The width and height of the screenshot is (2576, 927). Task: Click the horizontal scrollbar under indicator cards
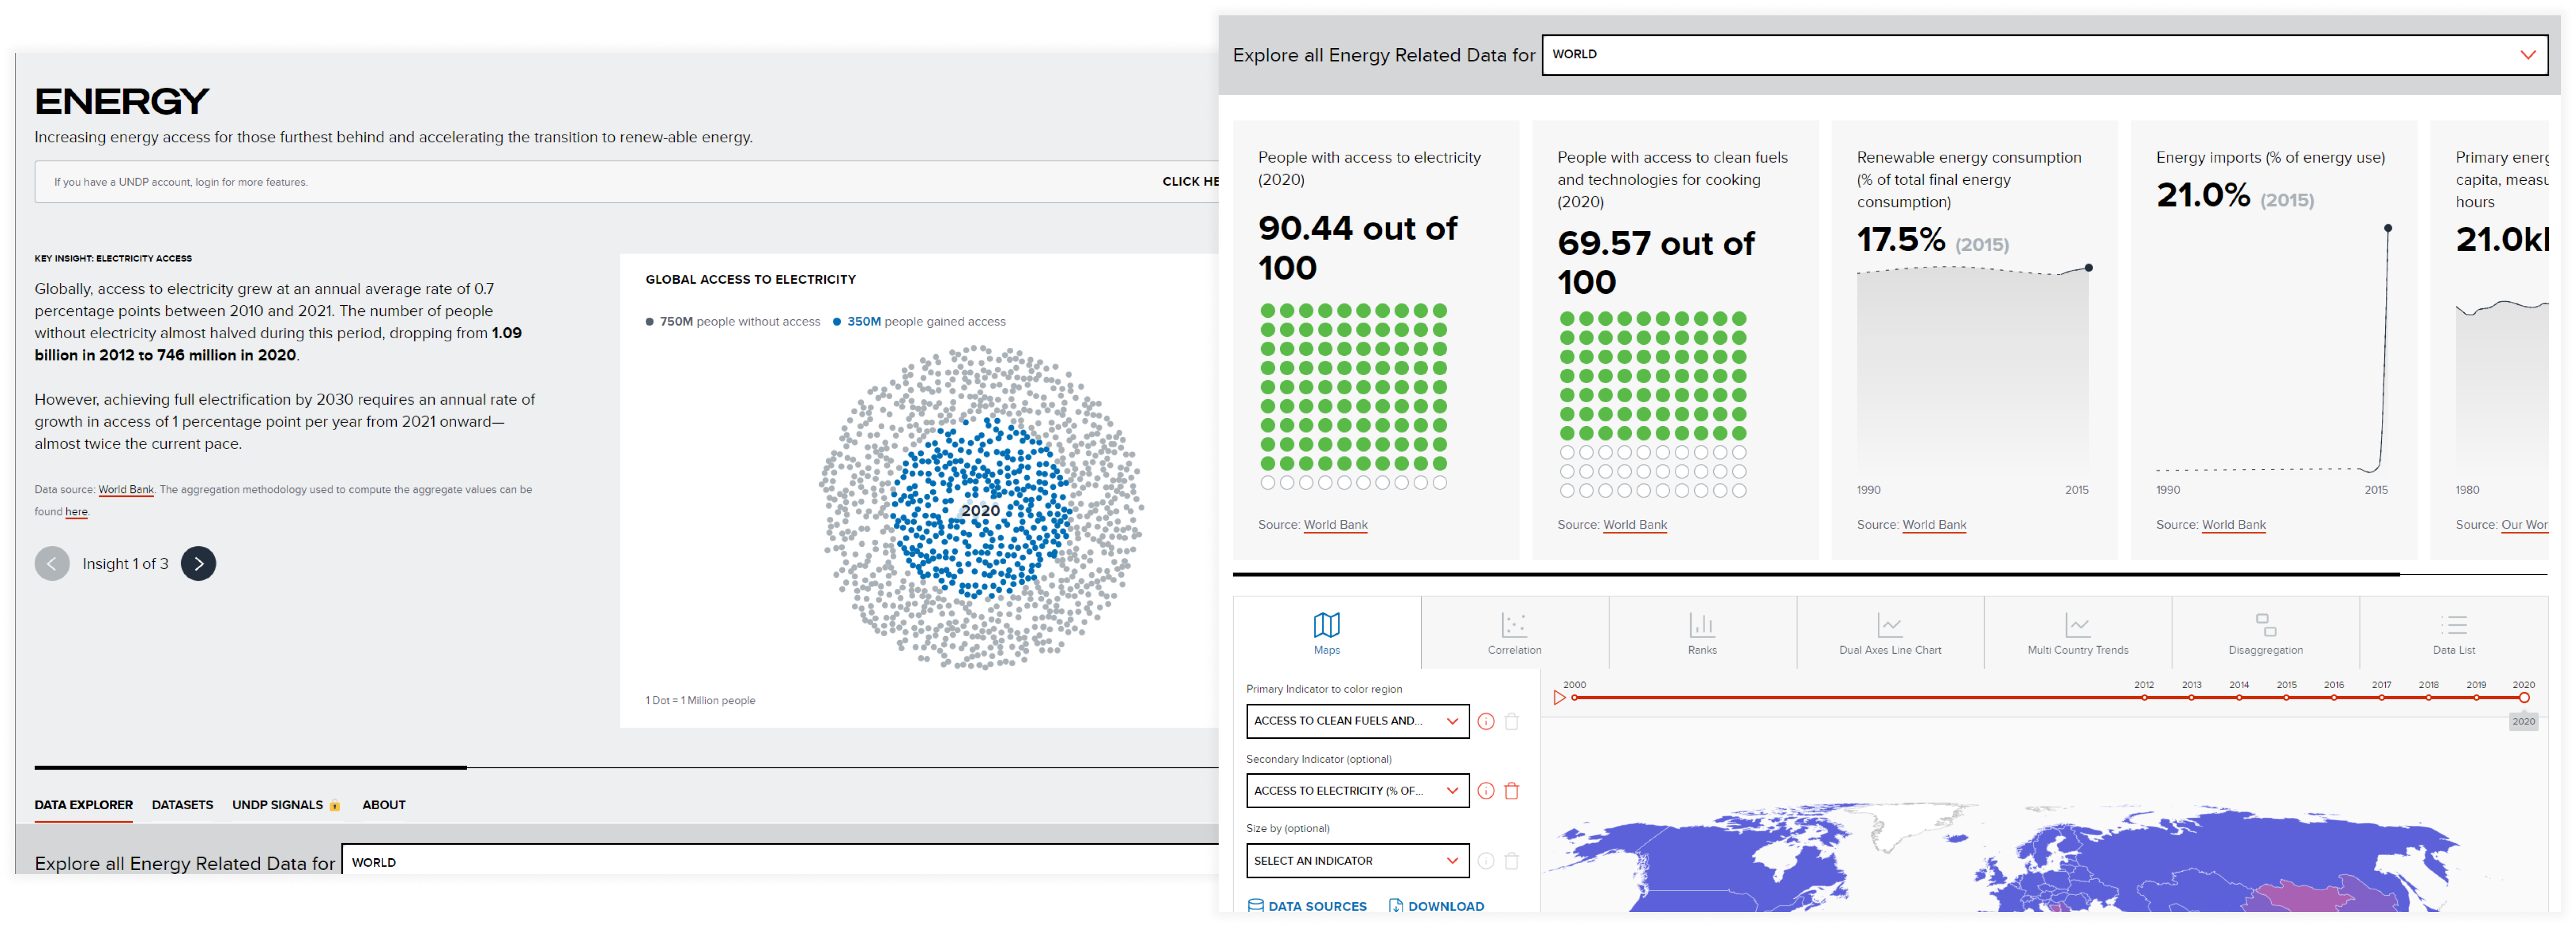tap(1815, 575)
